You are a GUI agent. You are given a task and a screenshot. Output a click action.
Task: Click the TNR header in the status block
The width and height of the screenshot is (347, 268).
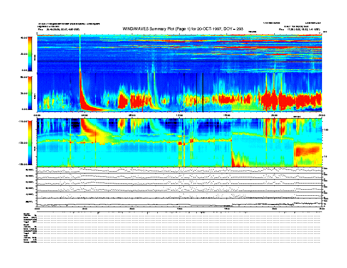(x=25, y=236)
